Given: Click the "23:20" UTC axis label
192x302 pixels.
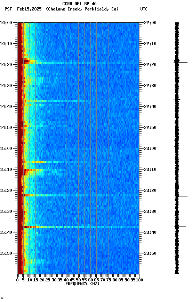Looking at the screenshot, I should point(150,191).
